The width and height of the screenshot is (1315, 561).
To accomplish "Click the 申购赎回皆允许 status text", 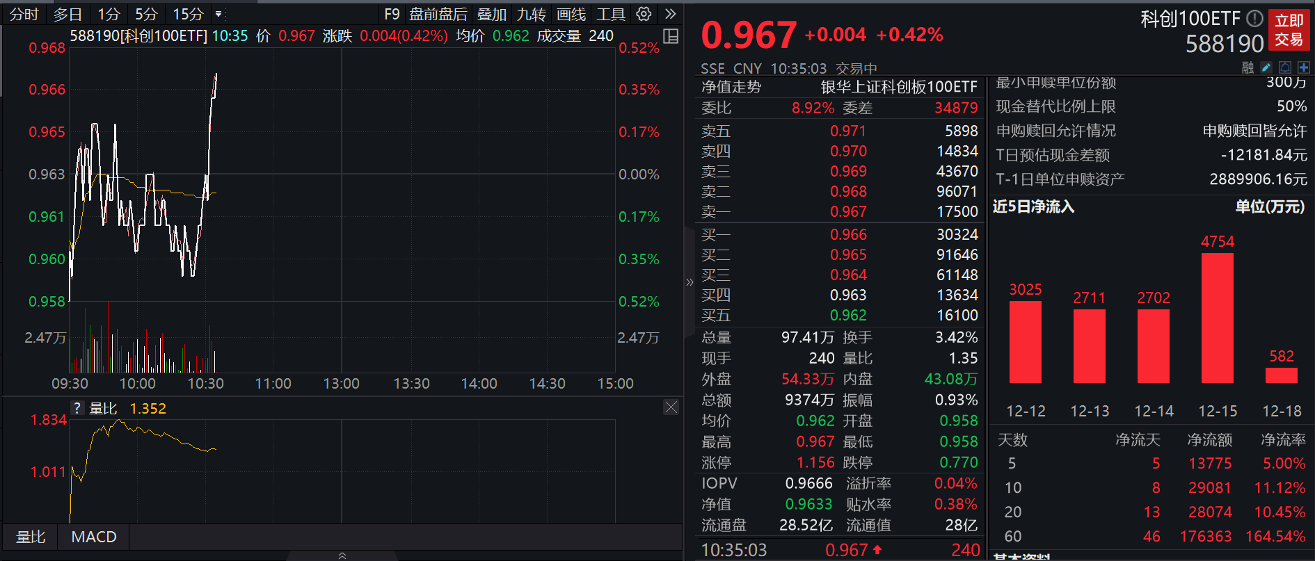I will click(x=1255, y=131).
